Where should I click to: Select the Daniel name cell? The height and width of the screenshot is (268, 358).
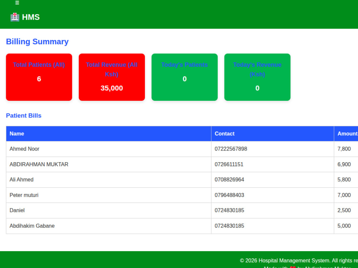pyautogui.click(x=109, y=210)
